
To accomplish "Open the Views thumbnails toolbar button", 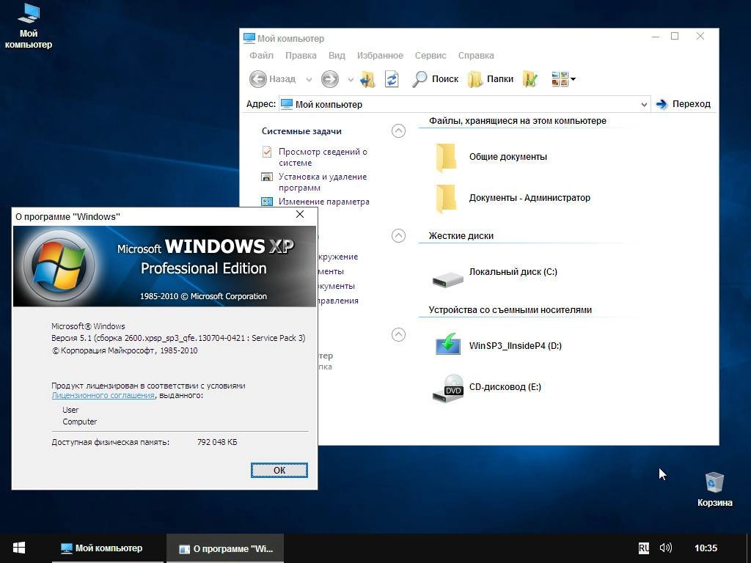I will pos(563,79).
